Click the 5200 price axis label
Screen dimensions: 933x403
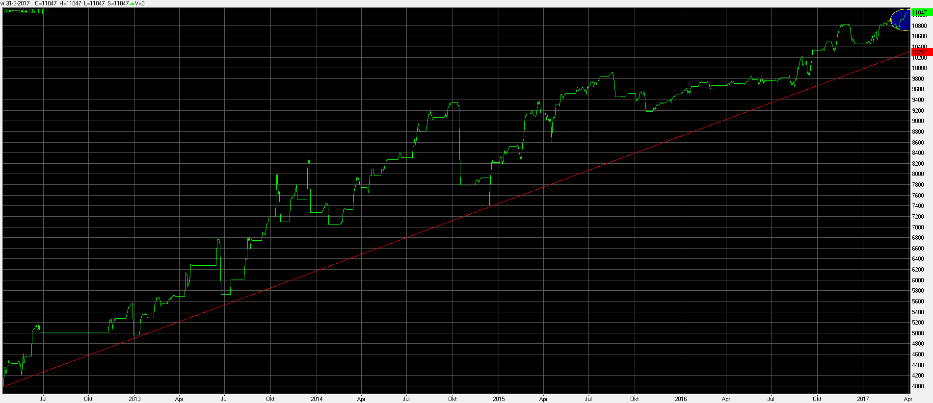click(918, 322)
